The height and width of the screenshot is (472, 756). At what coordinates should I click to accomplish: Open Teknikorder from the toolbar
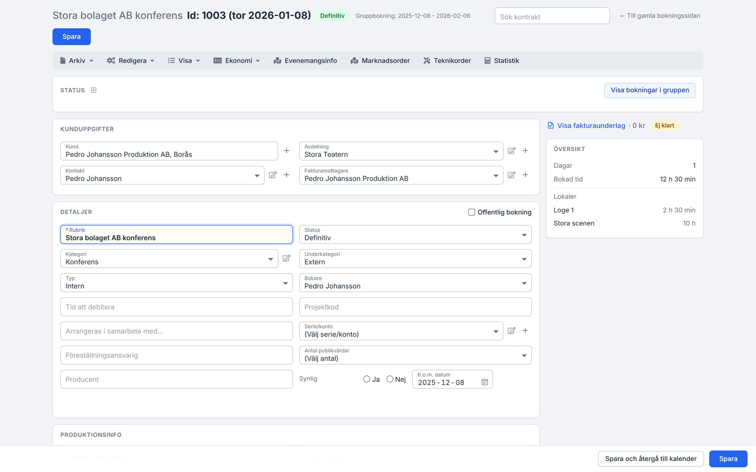[447, 61]
